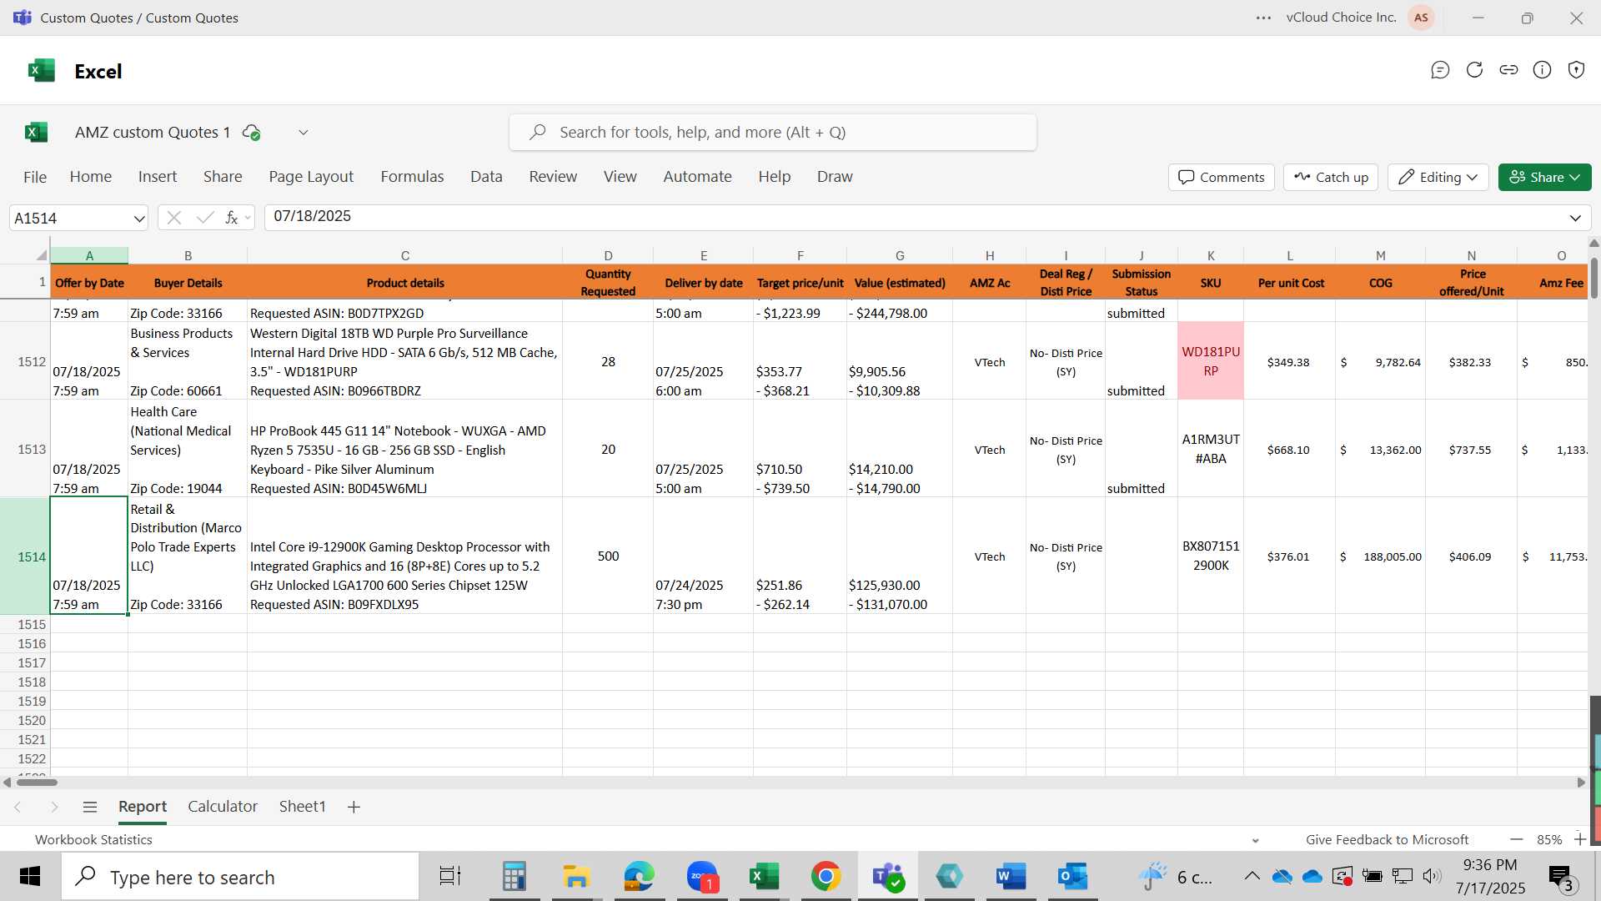Screen dimensions: 1601x901
Task: Open the File menu
Action: [x=35, y=177]
